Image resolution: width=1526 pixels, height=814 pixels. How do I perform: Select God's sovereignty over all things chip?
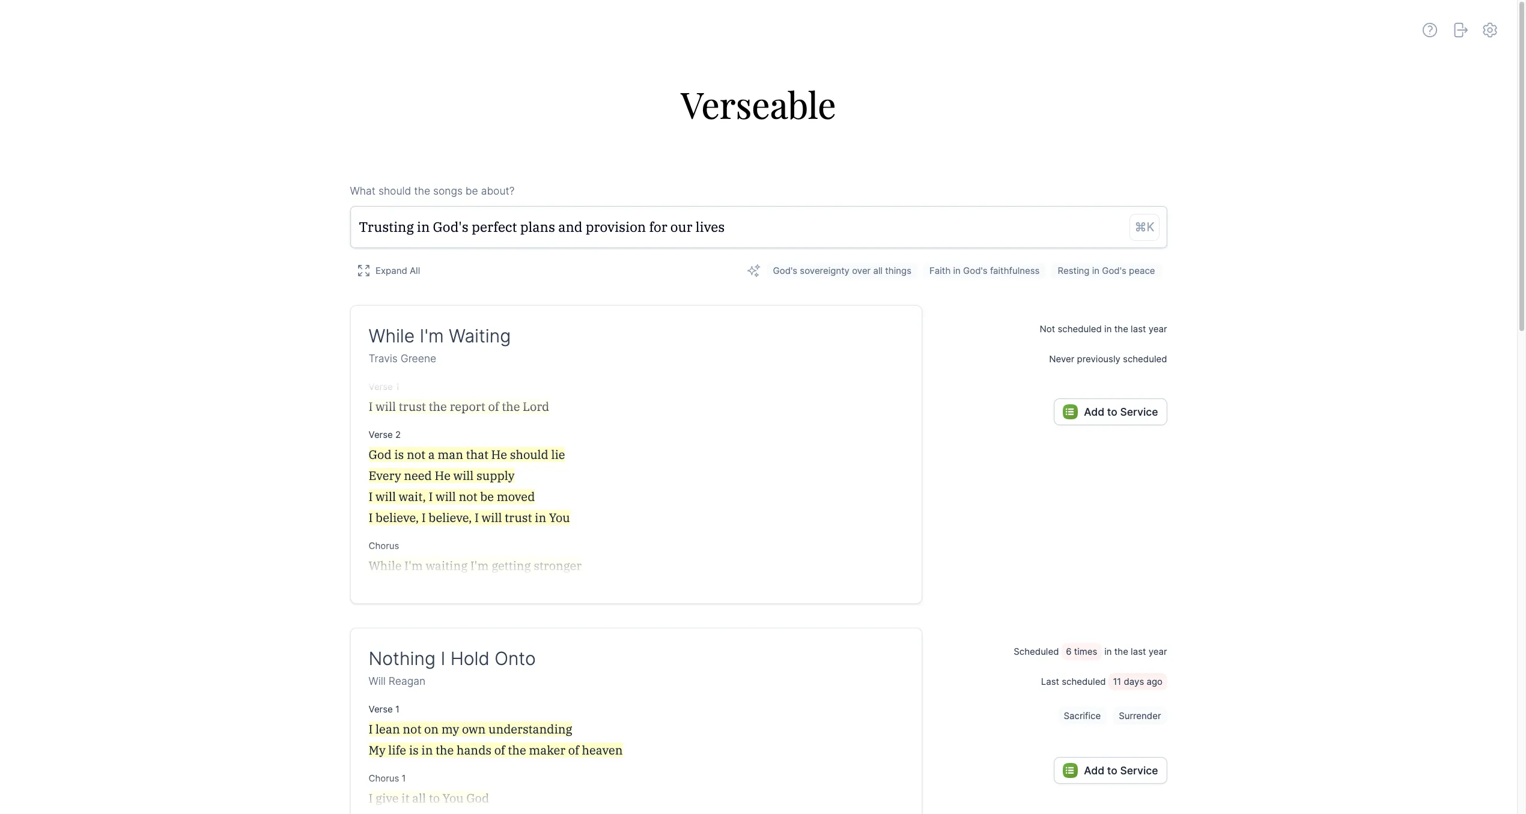[842, 270]
